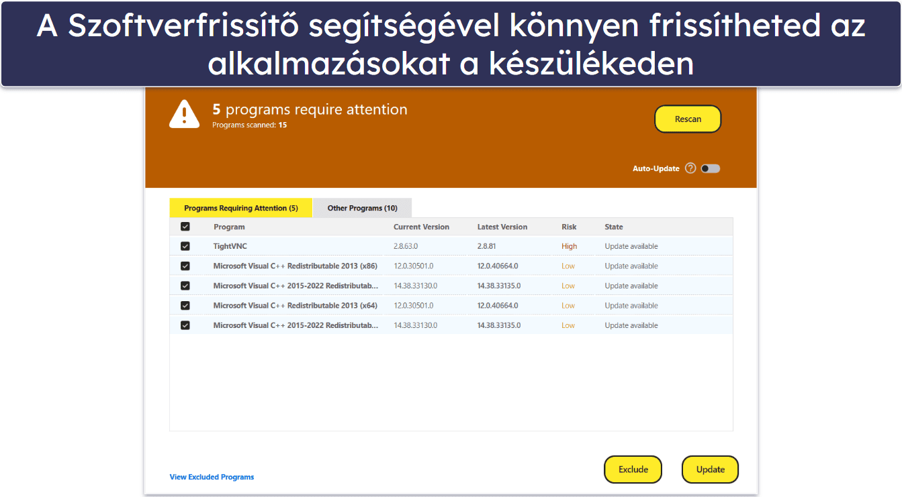
Task: Select the TightVNC program name
Action: (230, 246)
